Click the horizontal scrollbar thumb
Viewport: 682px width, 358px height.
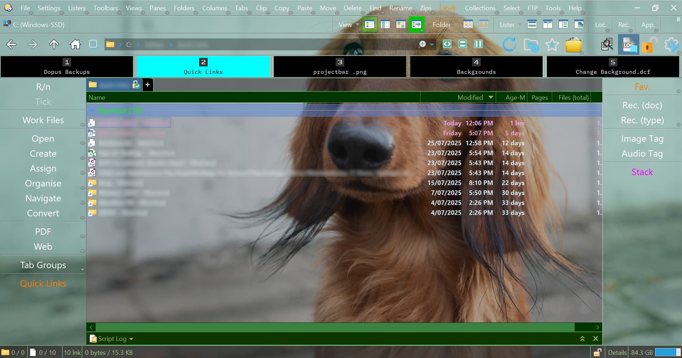tap(335, 327)
